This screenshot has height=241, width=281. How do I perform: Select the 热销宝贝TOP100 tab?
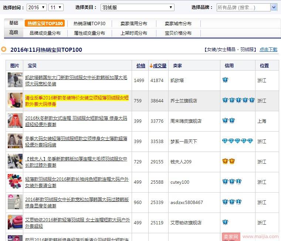point(45,24)
